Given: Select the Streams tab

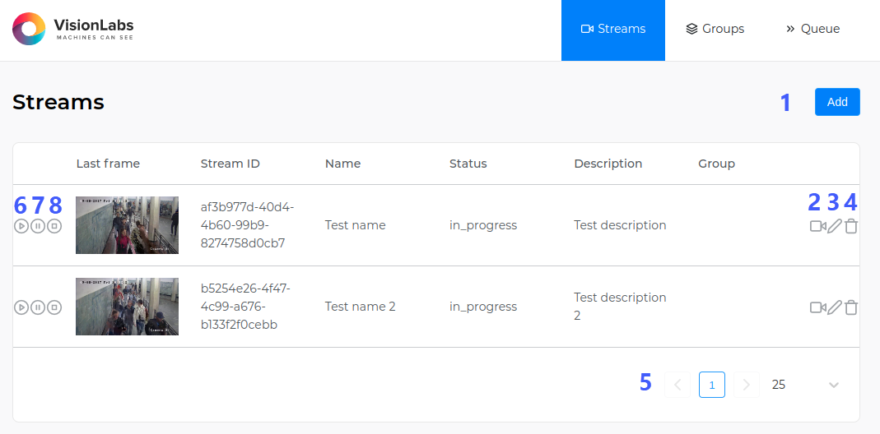Looking at the screenshot, I should pos(613,29).
